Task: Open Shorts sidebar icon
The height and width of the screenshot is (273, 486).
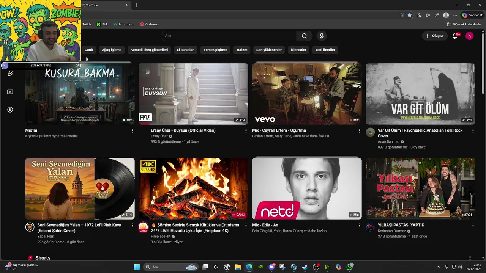Action: 10,73
